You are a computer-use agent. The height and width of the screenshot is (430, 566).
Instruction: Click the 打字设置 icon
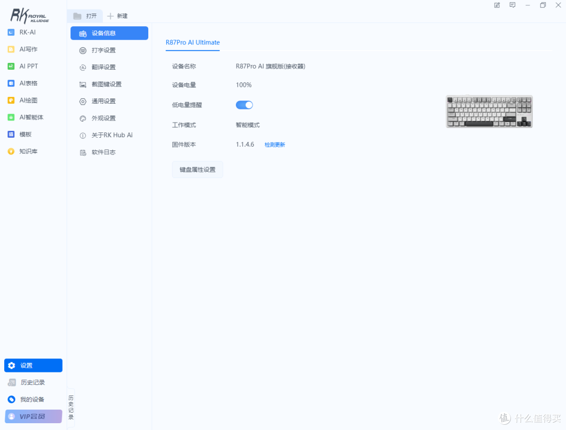[83, 50]
